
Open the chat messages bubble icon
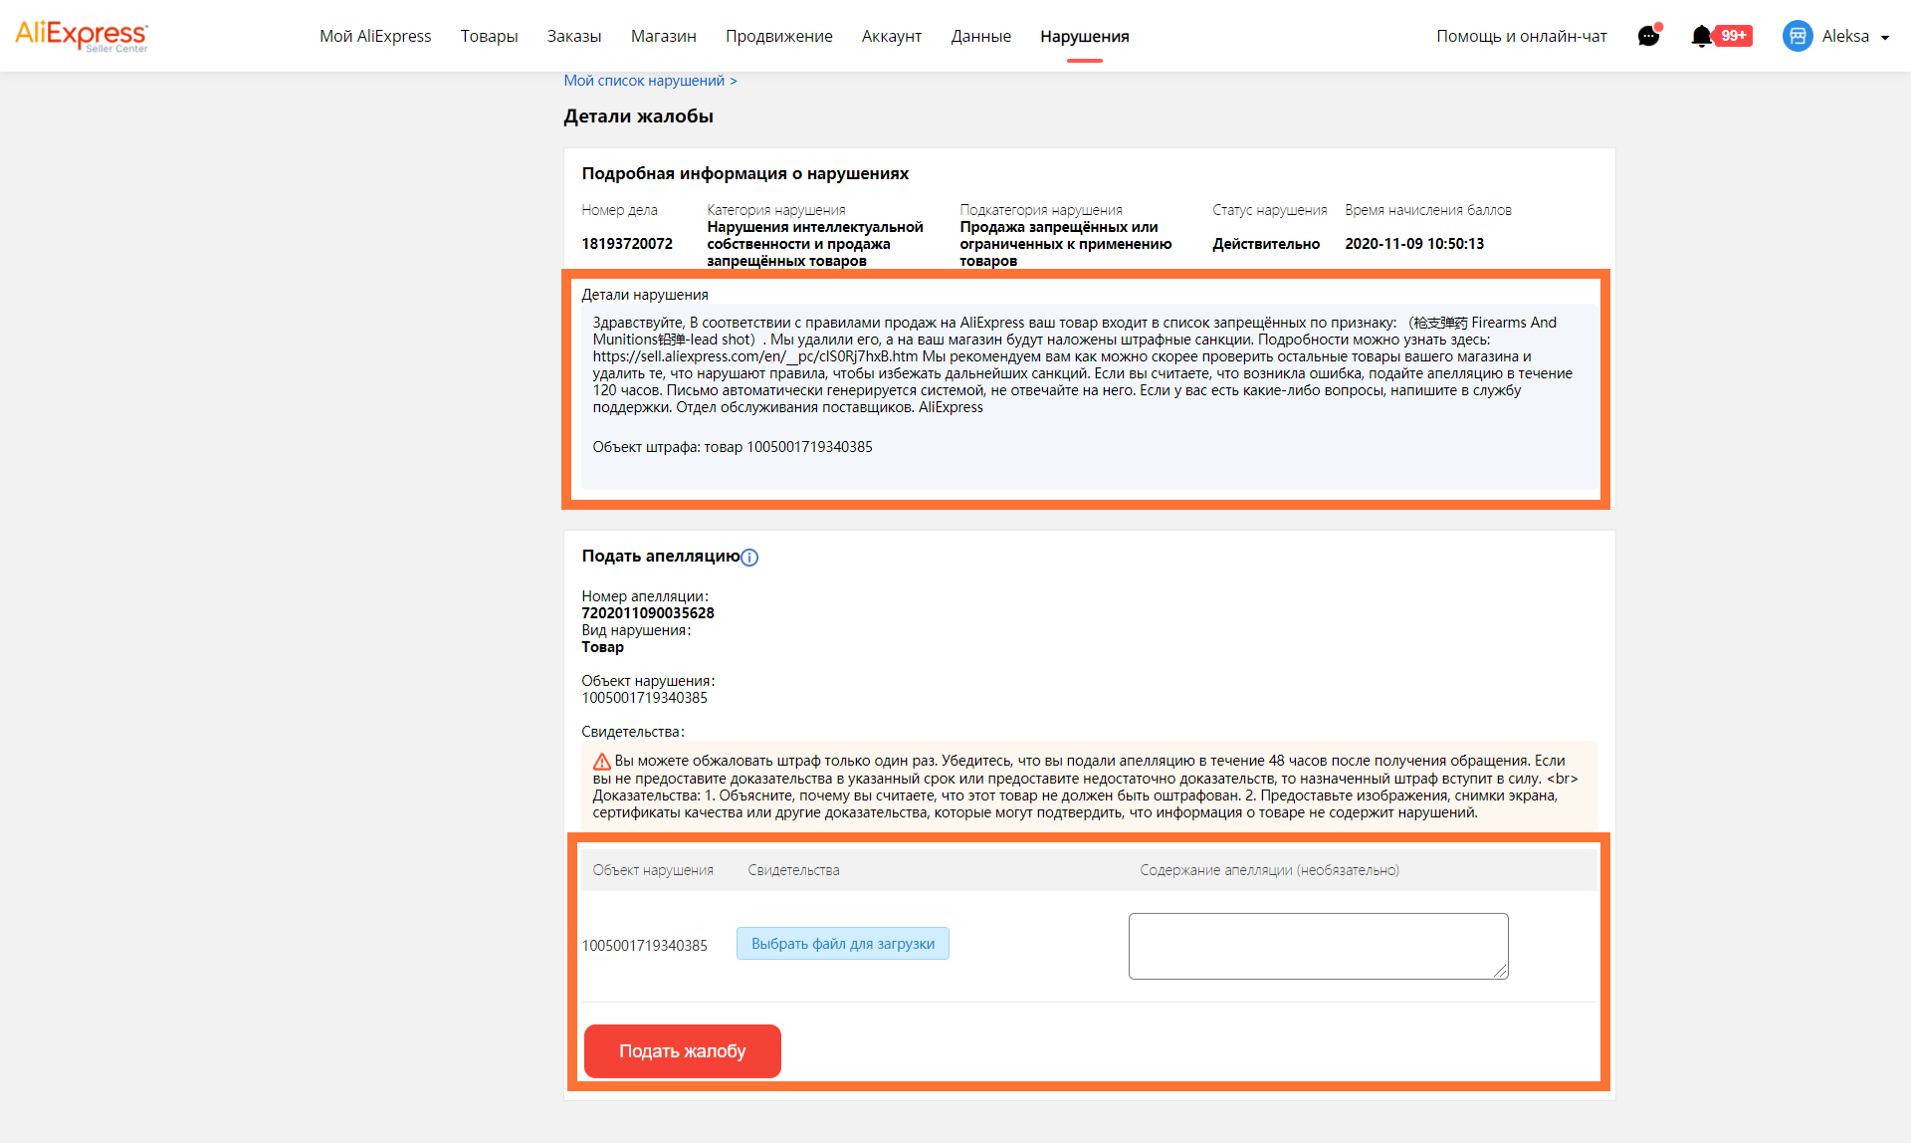1648,36
